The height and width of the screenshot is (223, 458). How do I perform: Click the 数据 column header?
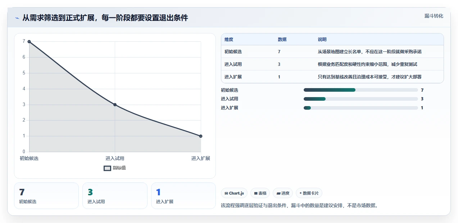tap(282, 40)
